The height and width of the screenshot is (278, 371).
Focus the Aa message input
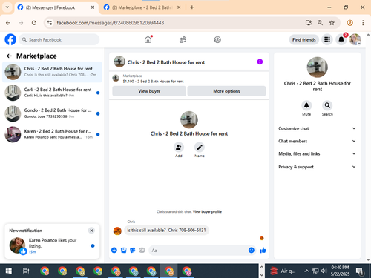click(x=198, y=251)
